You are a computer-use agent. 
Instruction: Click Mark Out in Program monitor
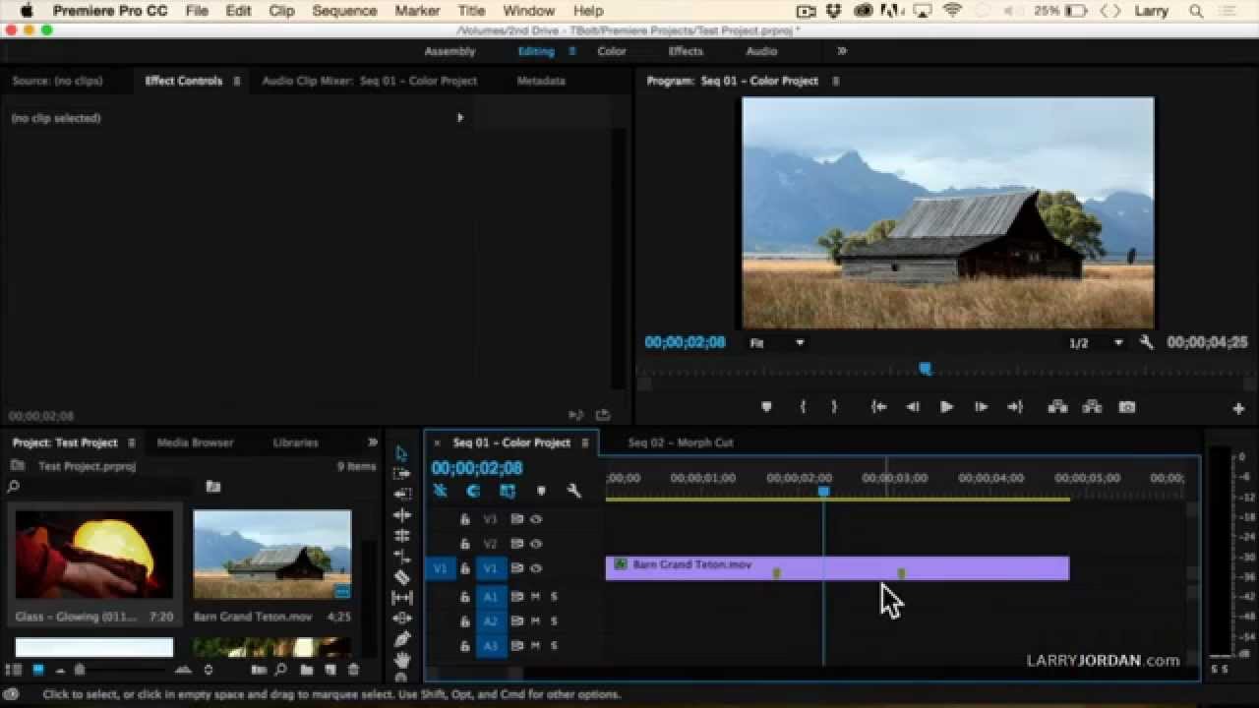click(834, 407)
